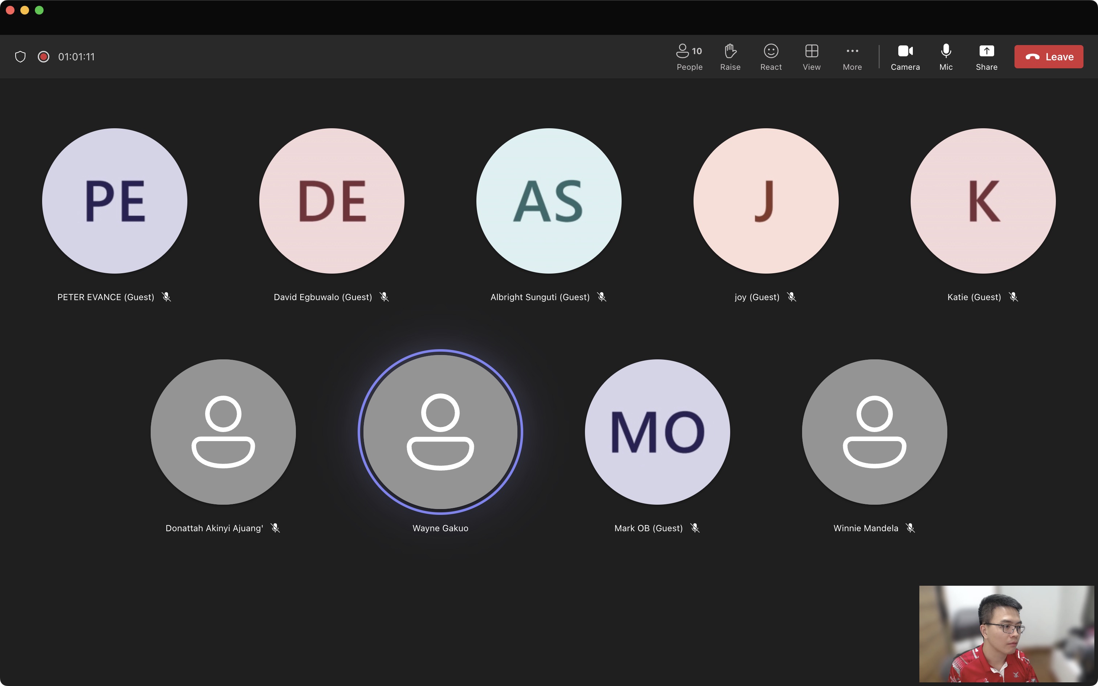Click the name Donattah Akinyi Ajuang'
The height and width of the screenshot is (686, 1098).
point(215,528)
